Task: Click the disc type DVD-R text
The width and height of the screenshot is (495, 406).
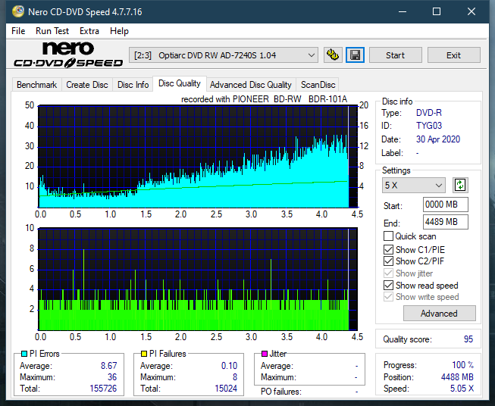Action: 429,113
